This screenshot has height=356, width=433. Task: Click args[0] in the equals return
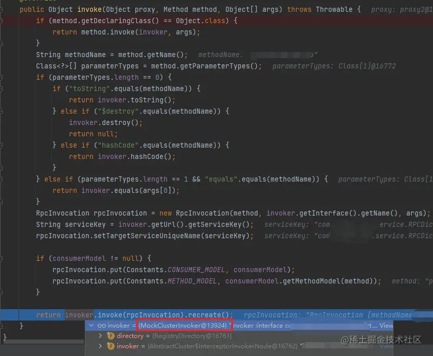pos(157,190)
